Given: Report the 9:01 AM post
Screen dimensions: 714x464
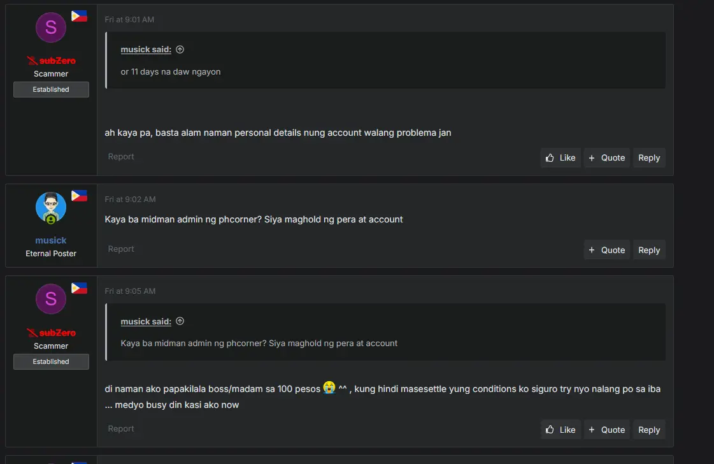Looking at the screenshot, I should (120, 156).
